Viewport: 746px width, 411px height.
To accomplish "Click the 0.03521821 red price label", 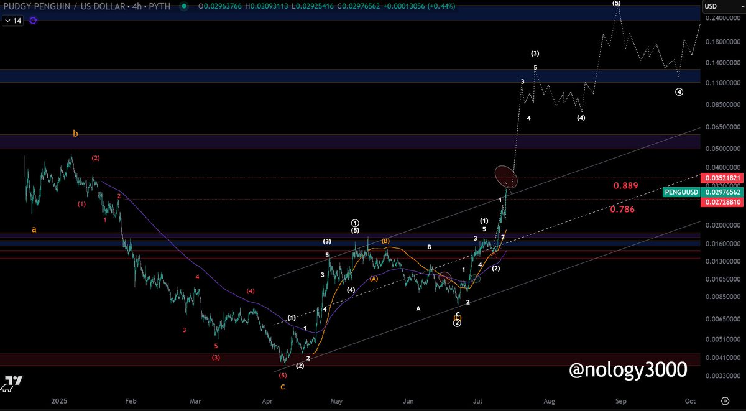I will pyautogui.click(x=721, y=178).
